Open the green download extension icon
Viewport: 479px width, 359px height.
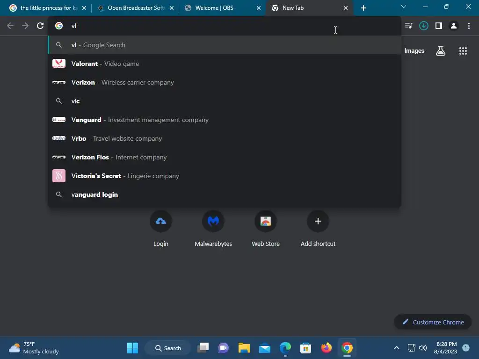tap(423, 26)
